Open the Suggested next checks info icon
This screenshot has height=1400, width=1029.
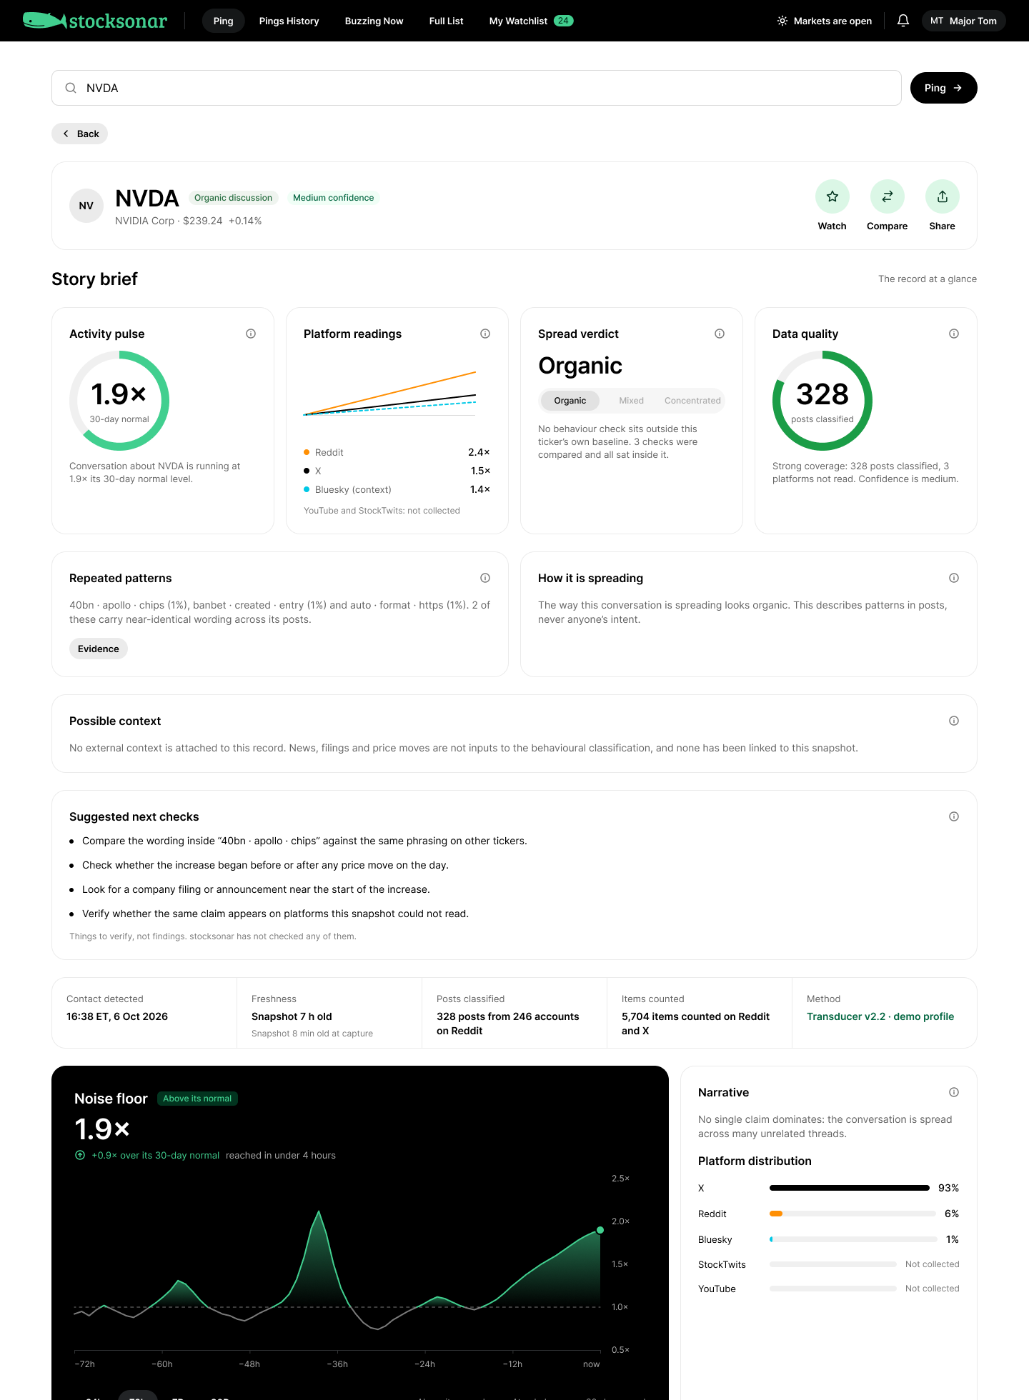(x=954, y=816)
